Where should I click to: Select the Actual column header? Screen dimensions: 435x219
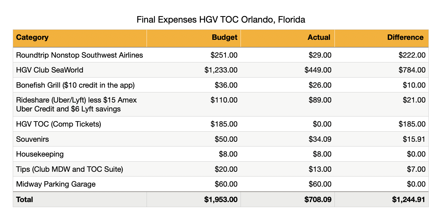point(319,37)
